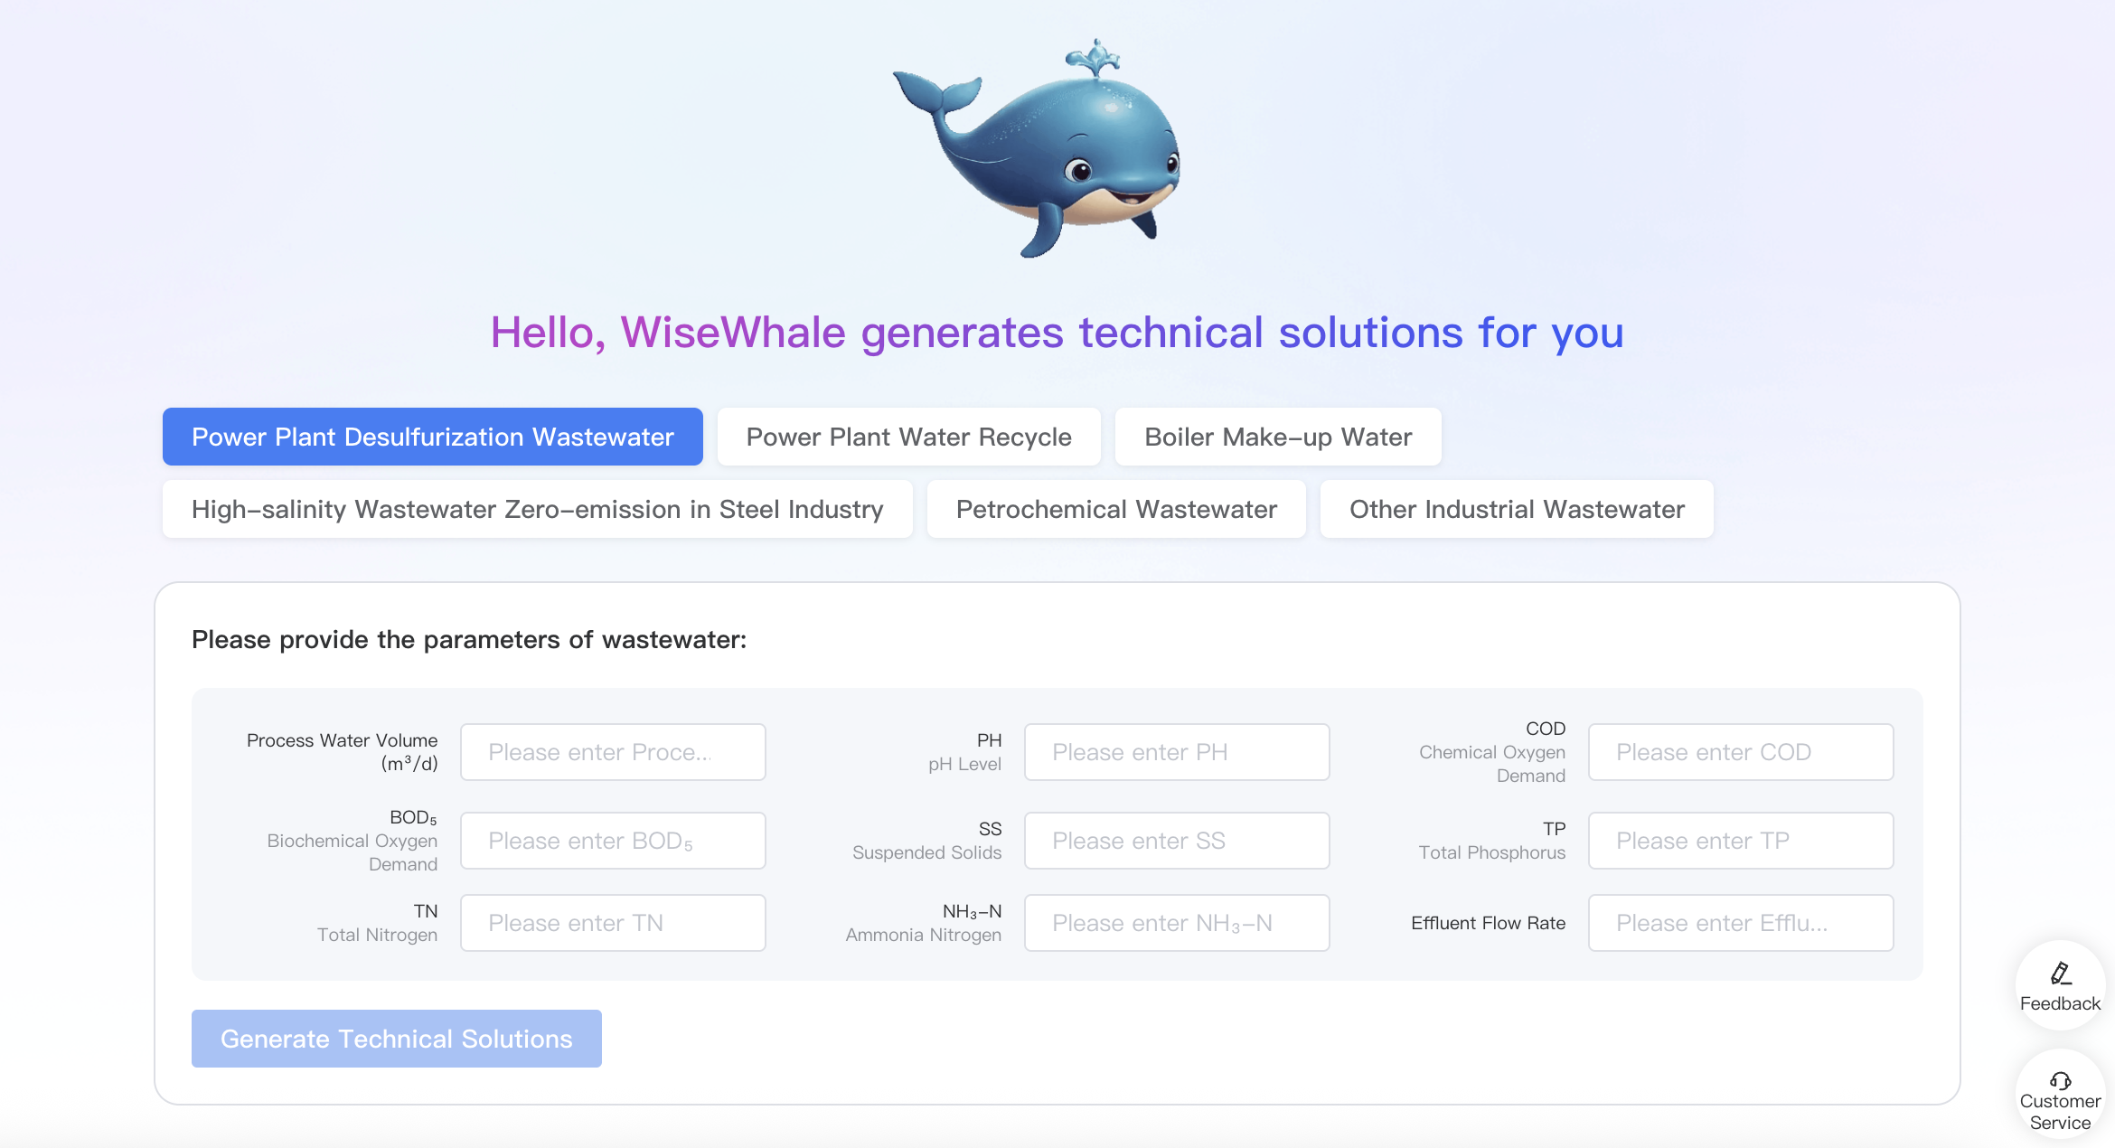
Task: Focus the Effluent Flow Rate input
Action: click(1740, 923)
